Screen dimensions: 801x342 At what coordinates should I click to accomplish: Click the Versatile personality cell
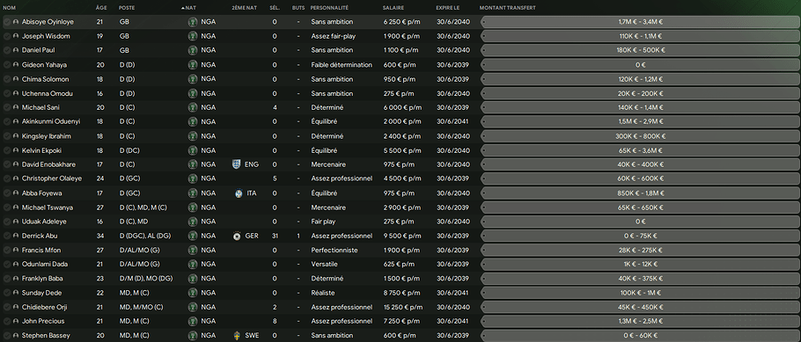(x=324, y=265)
